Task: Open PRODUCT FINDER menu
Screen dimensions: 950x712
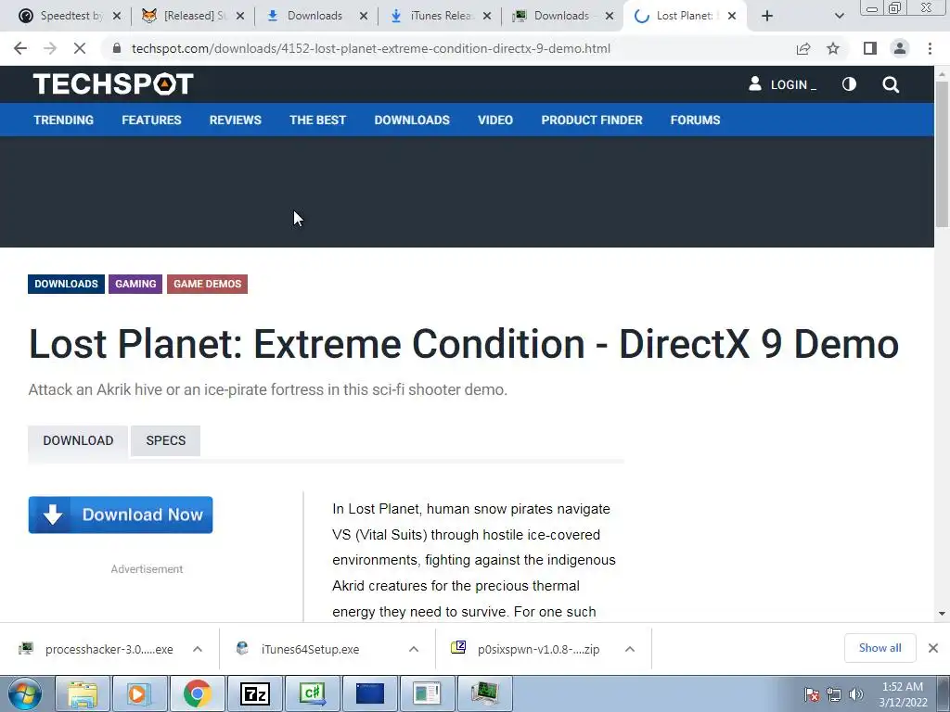Action: [592, 120]
